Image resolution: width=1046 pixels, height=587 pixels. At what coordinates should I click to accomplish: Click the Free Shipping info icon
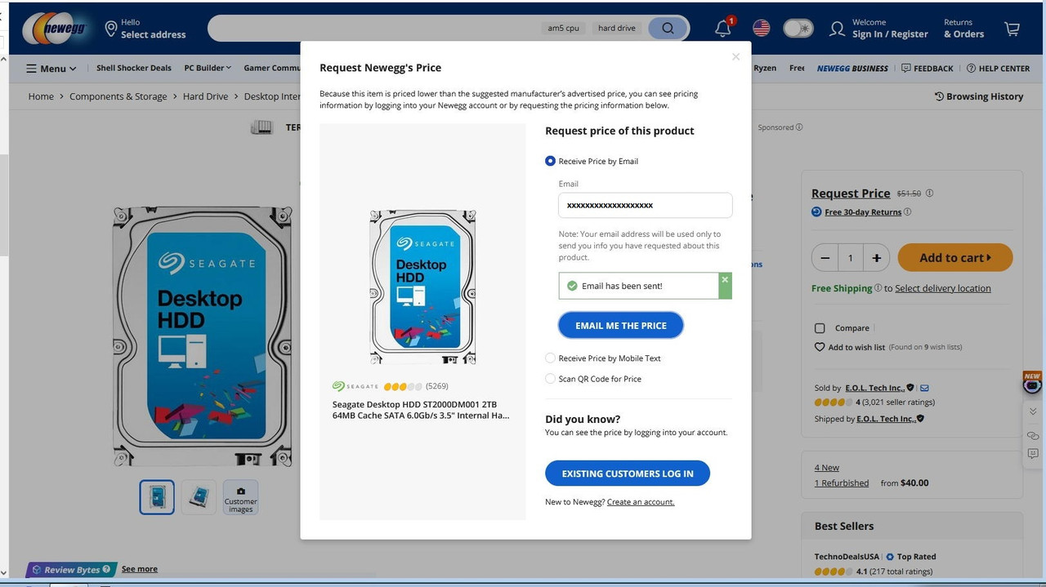point(878,287)
